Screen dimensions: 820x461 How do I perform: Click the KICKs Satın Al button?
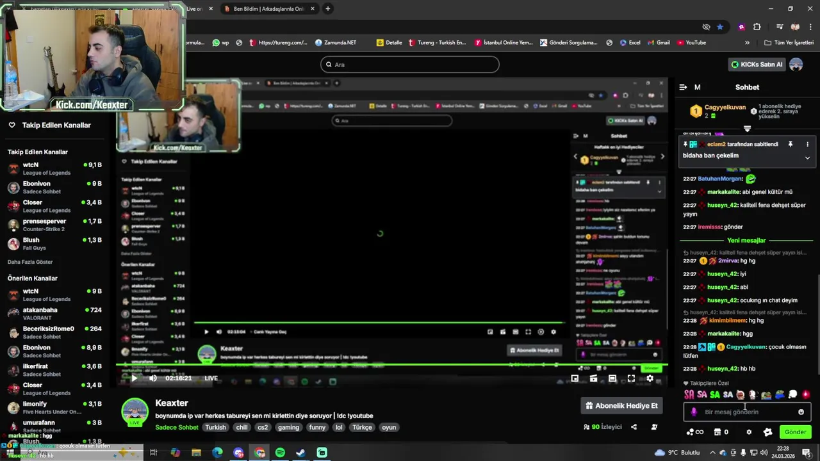[757, 65]
